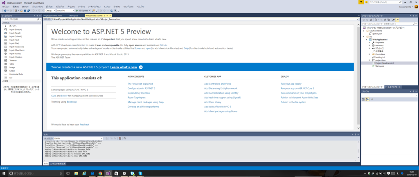Screen dimensions: 419x177
Task: Click Home icon in Solution Explorer toolbar
Action: pos(371,20)
